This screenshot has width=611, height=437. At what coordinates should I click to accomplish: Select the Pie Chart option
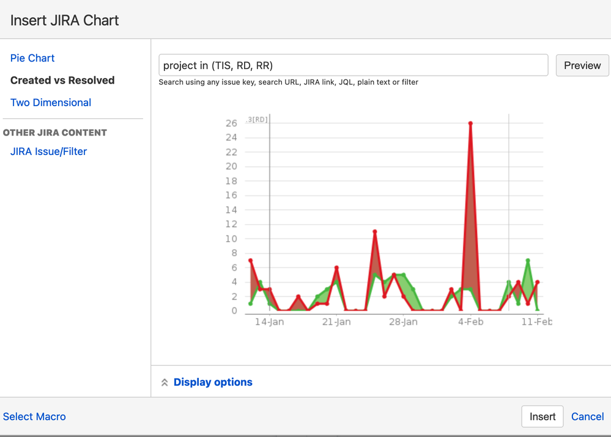point(32,58)
